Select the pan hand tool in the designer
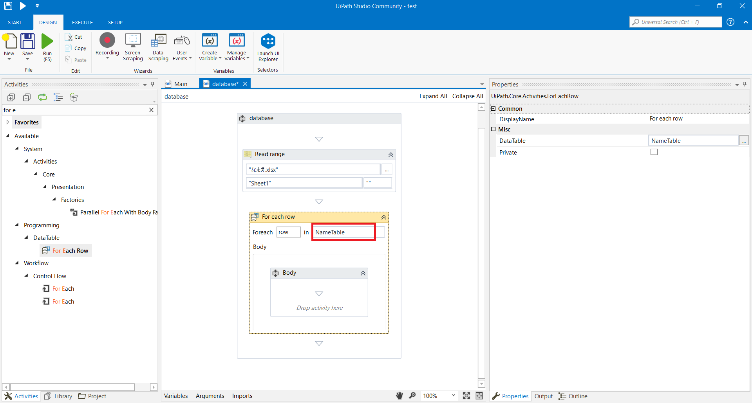 pos(399,396)
